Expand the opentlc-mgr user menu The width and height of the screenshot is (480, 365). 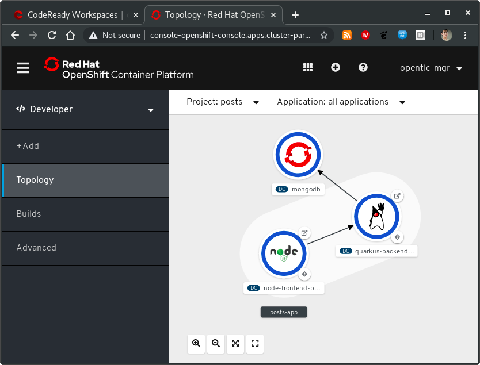431,68
